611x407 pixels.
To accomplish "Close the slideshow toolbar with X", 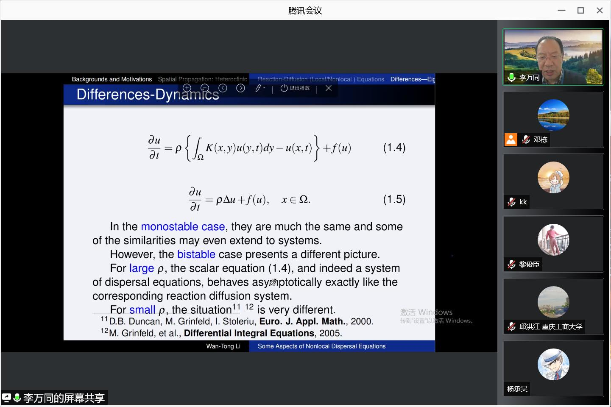I will pyautogui.click(x=328, y=88).
